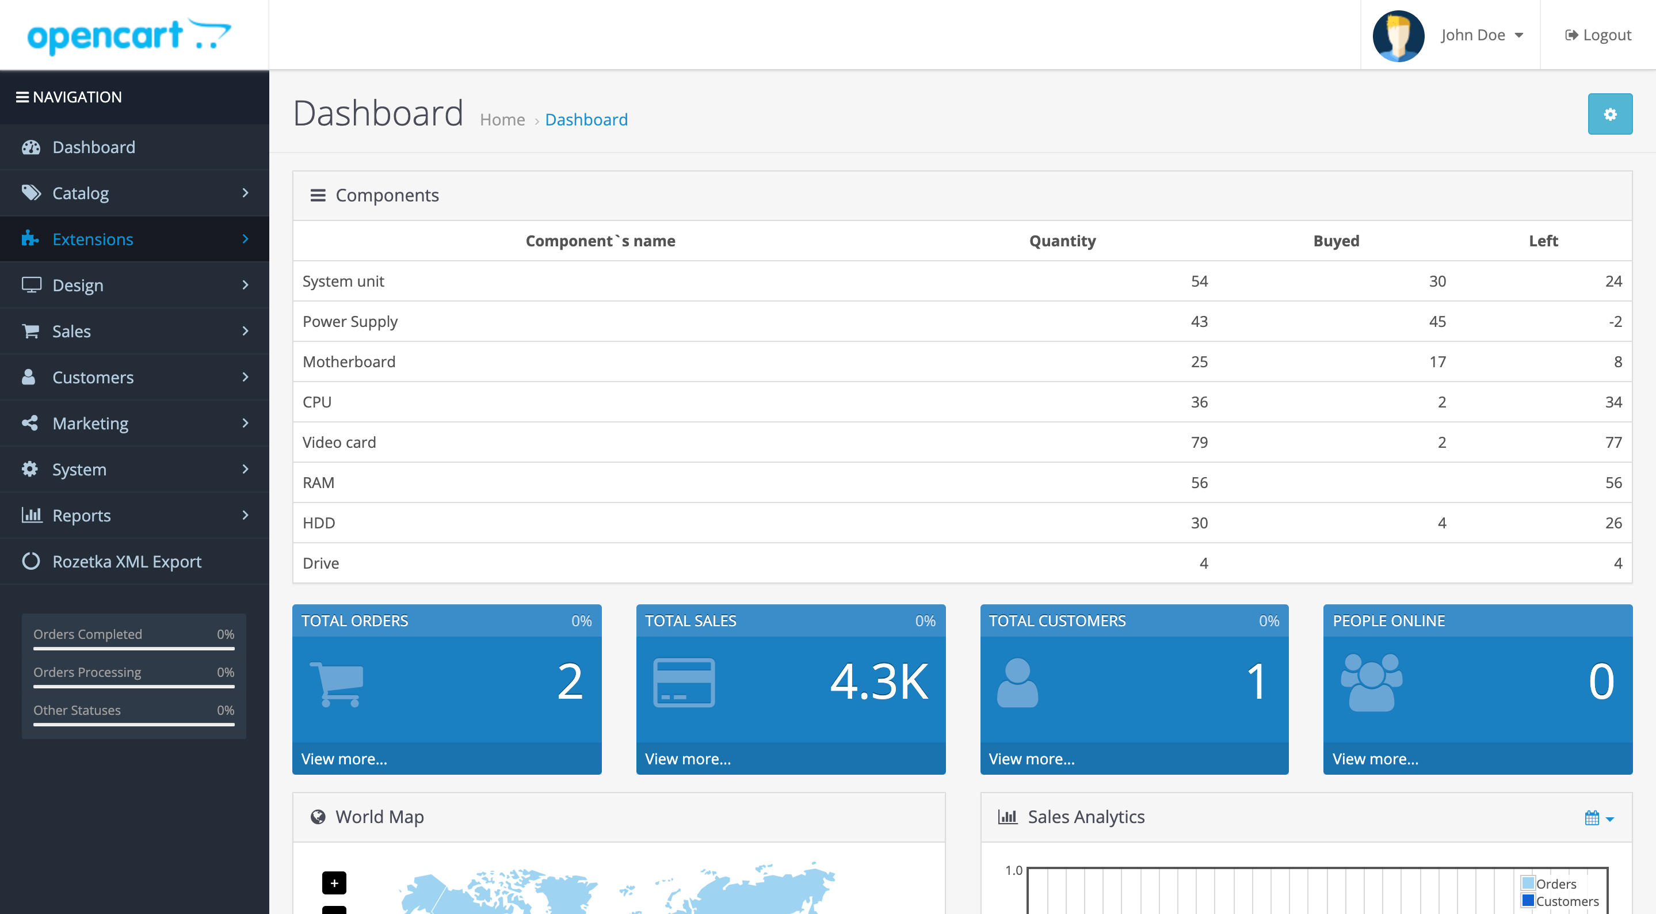Open the Sales Analytics calendar range dropdown
Image resolution: width=1656 pixels, height=914 pixels.
tap(1599, 818)
